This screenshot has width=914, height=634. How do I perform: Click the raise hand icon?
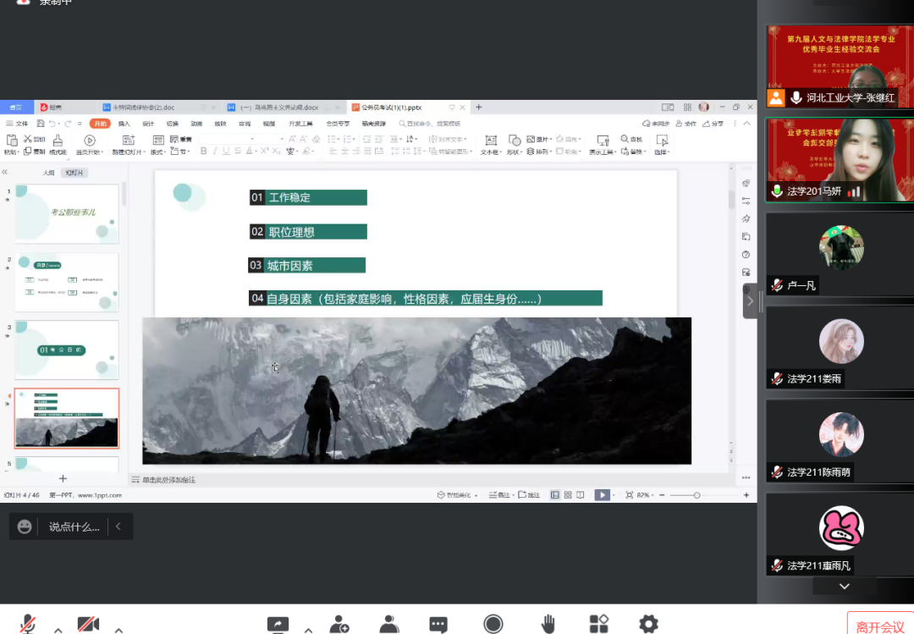click(x=548, y=624)
